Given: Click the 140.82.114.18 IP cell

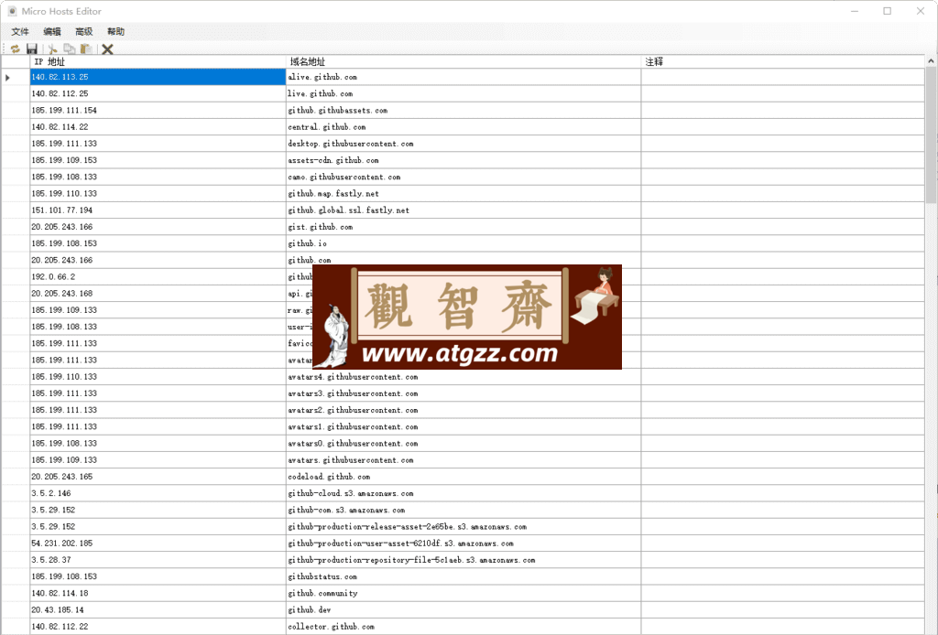Looking at the screenshot, I should [158, 594].
